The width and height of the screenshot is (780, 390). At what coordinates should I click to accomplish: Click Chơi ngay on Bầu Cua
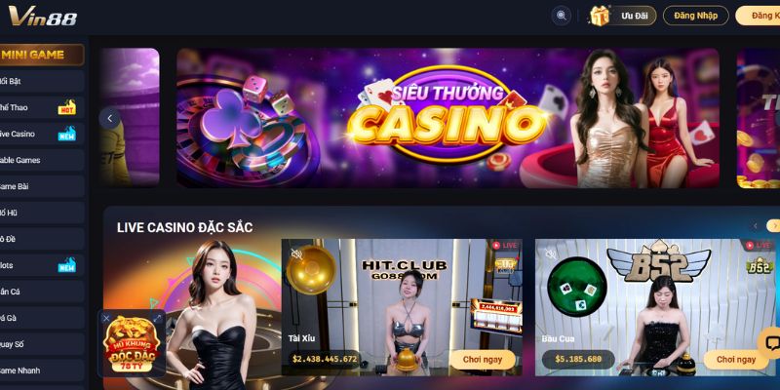click(736, 359)
